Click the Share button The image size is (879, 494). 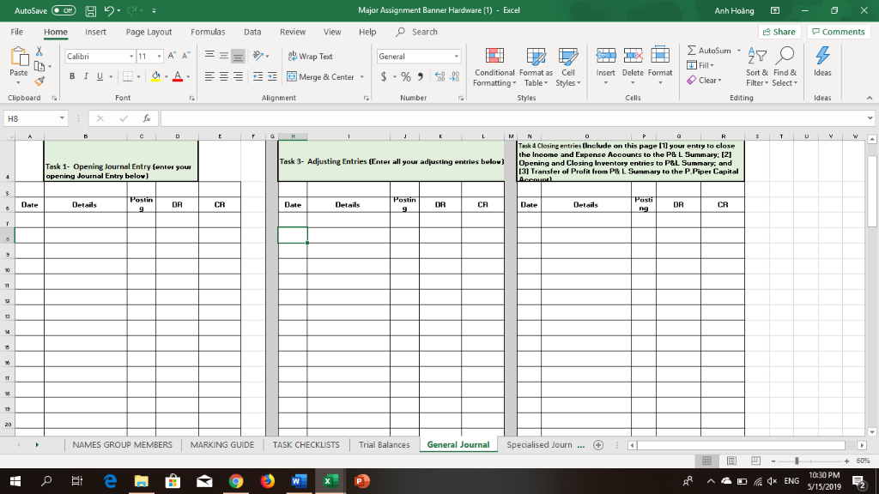(x=780, y=31)
